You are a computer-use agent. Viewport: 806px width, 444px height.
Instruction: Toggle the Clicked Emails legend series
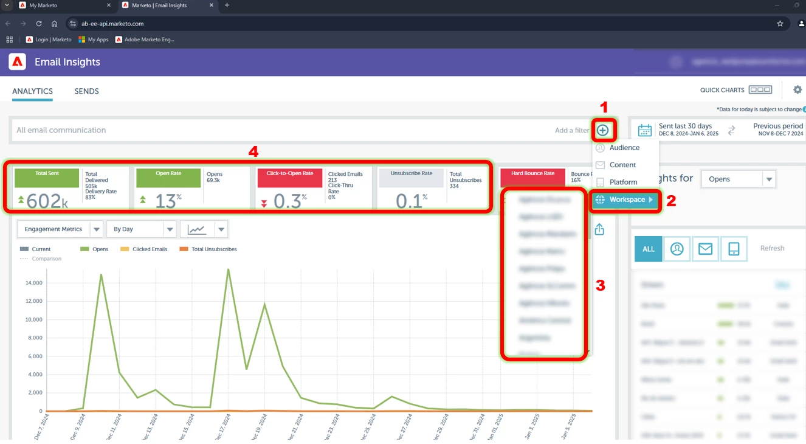point(143,249)
